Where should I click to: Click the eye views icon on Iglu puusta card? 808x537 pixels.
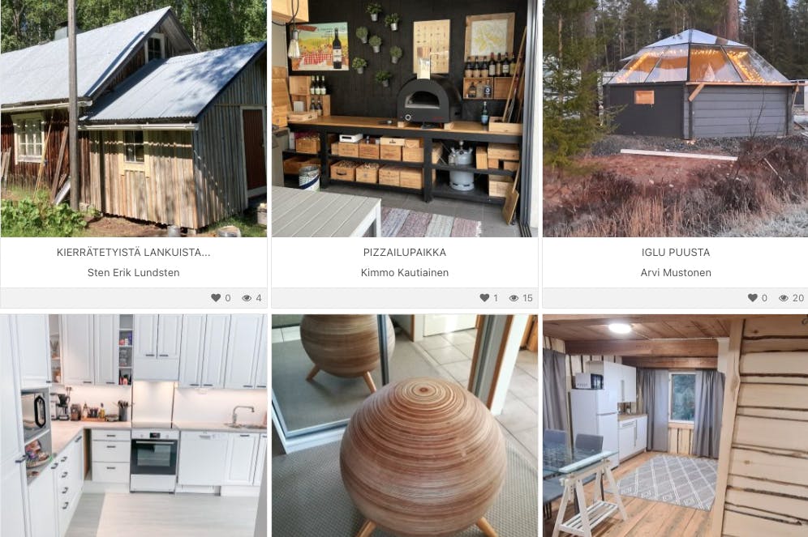click(784, 298)
